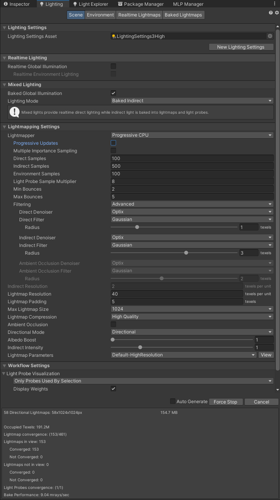Collapse the Lightmapping Settings section

pos(3,126)
